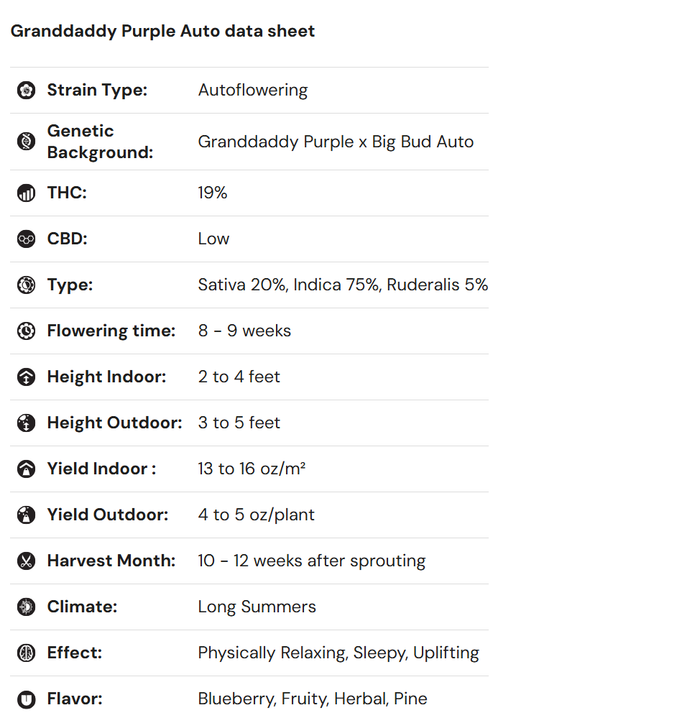Click the 19% THC value
Image resolution: width=682 pixels, height=723 pixels.
pyautogui.click(x=212, y=193)
